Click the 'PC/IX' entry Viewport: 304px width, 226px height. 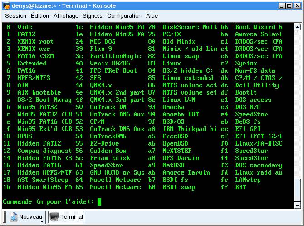point(172,34)
